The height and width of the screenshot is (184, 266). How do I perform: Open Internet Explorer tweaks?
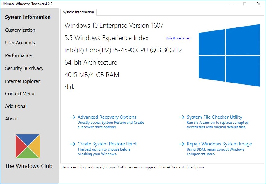[22, 81]
